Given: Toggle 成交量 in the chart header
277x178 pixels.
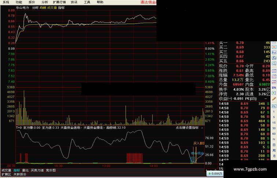Looking at the screenshot, I should [52, 8].
